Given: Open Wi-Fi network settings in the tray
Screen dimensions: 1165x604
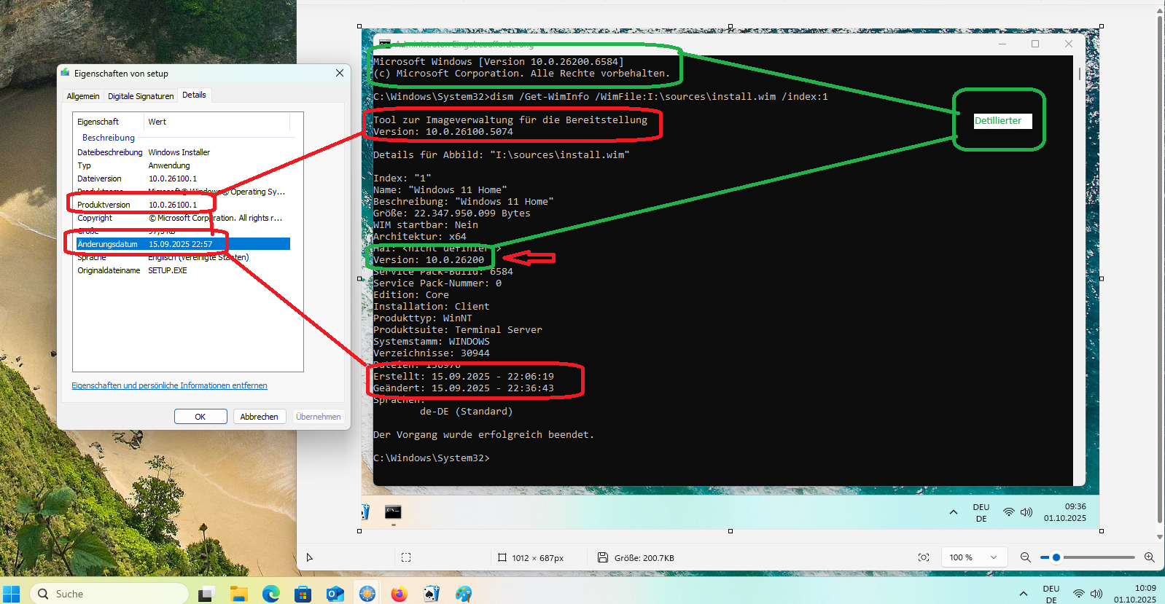Looking at the screenshot, I should click(x=1079, y=594).
